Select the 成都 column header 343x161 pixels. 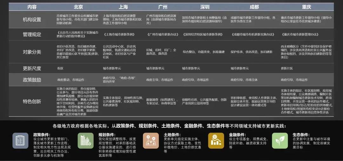click(254, 7)
